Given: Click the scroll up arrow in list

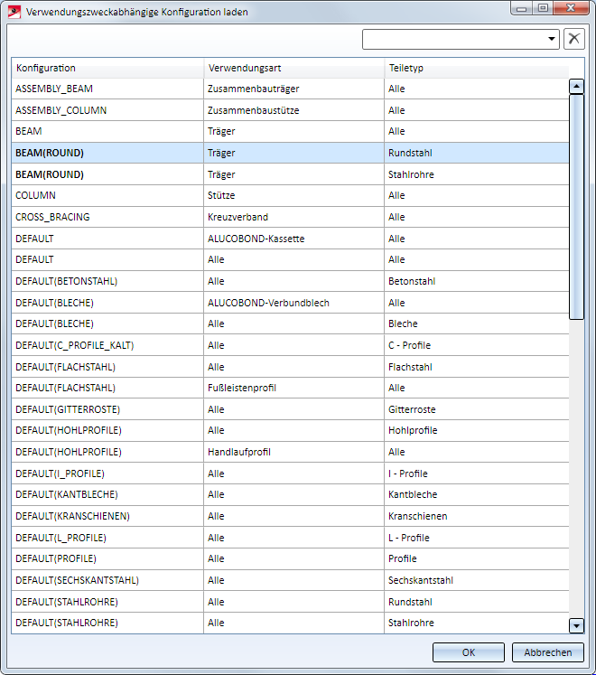Looking at the screenshot, I should pos(576,87).
